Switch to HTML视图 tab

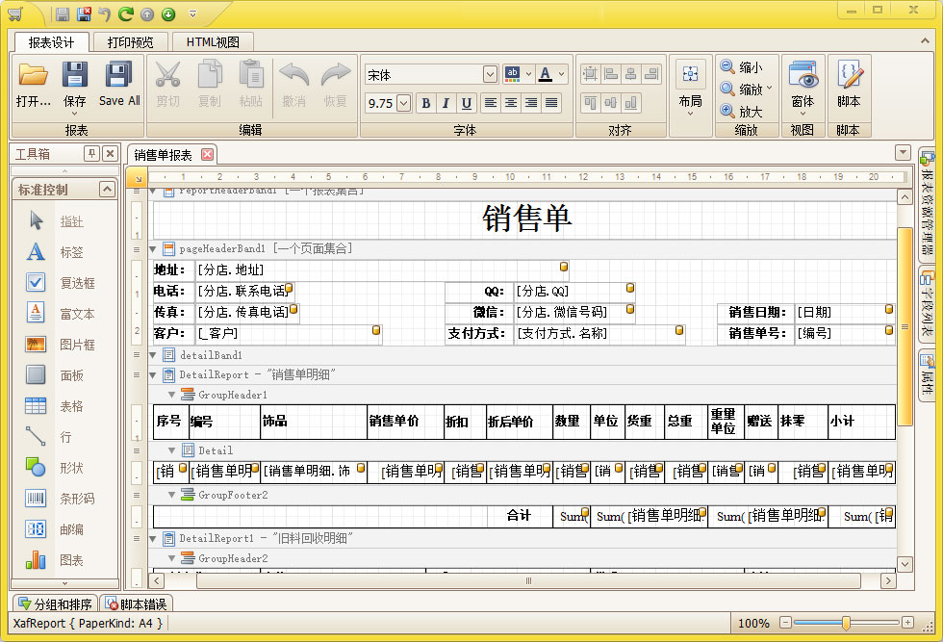pyautogui.click(x=213, y=42)
